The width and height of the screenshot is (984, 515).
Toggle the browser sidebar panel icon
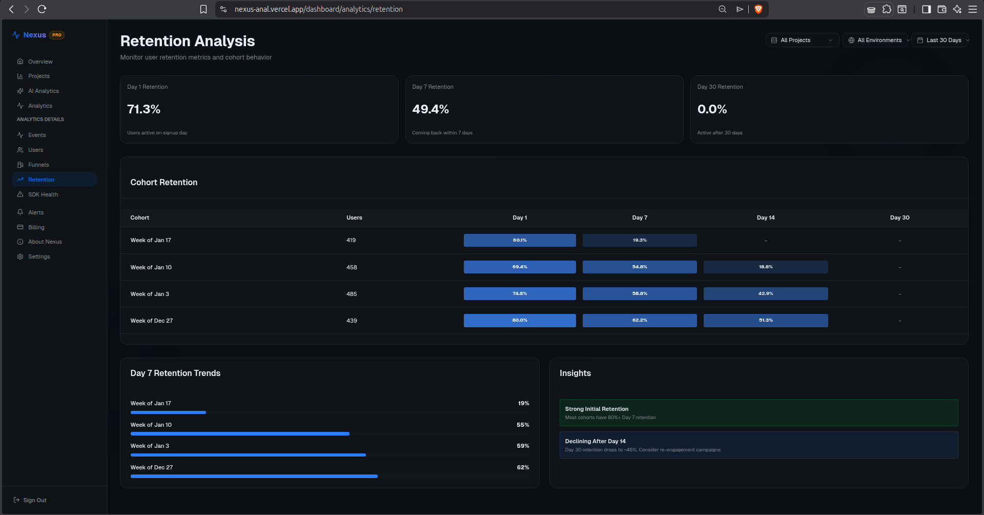(926, 9)
